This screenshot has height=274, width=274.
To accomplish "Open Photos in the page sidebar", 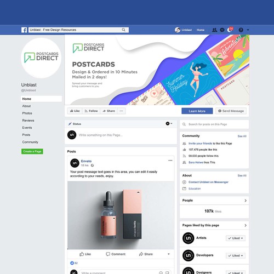I will point(27,113).
